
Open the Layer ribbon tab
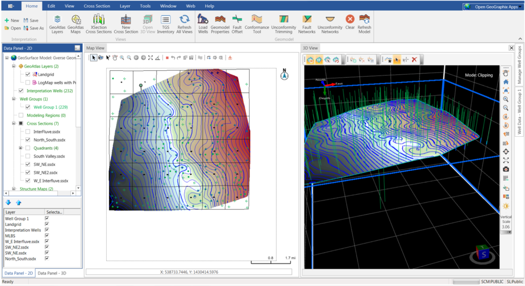click(125, 6)
